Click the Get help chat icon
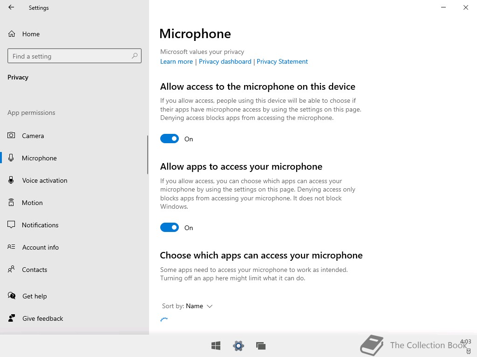 12,296
